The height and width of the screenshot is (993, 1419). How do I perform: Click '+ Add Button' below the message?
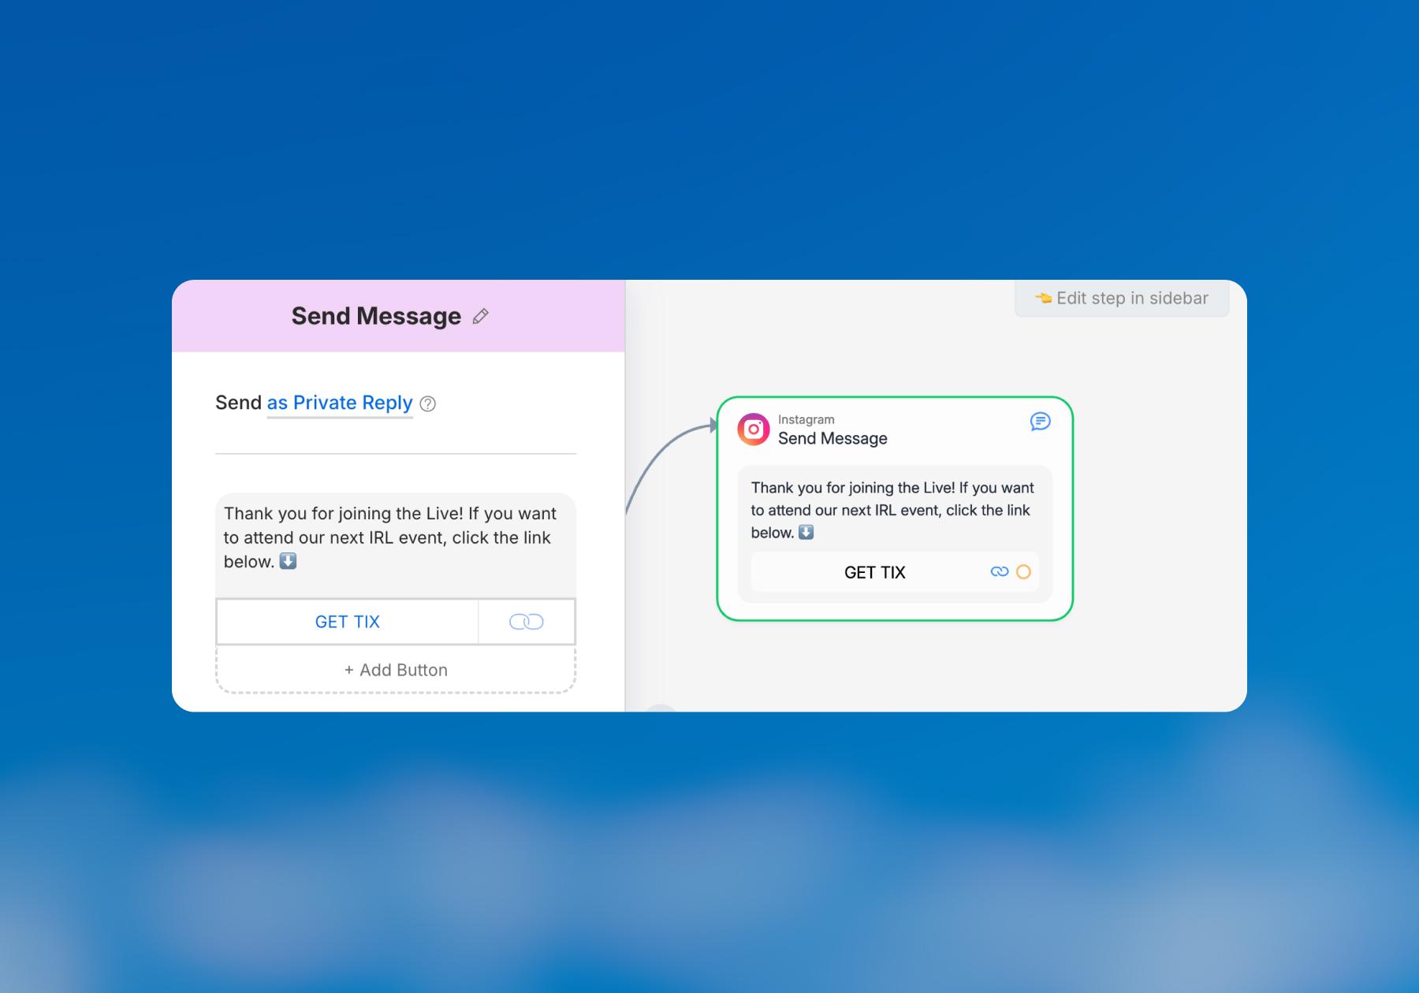(396, 670)
